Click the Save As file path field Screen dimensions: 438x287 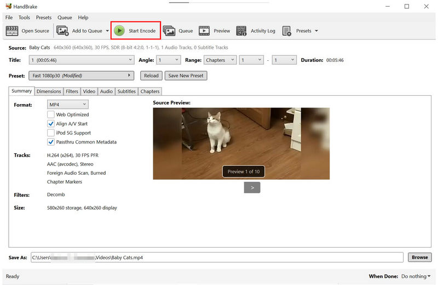pyautogui.click(x=217, y=257)
